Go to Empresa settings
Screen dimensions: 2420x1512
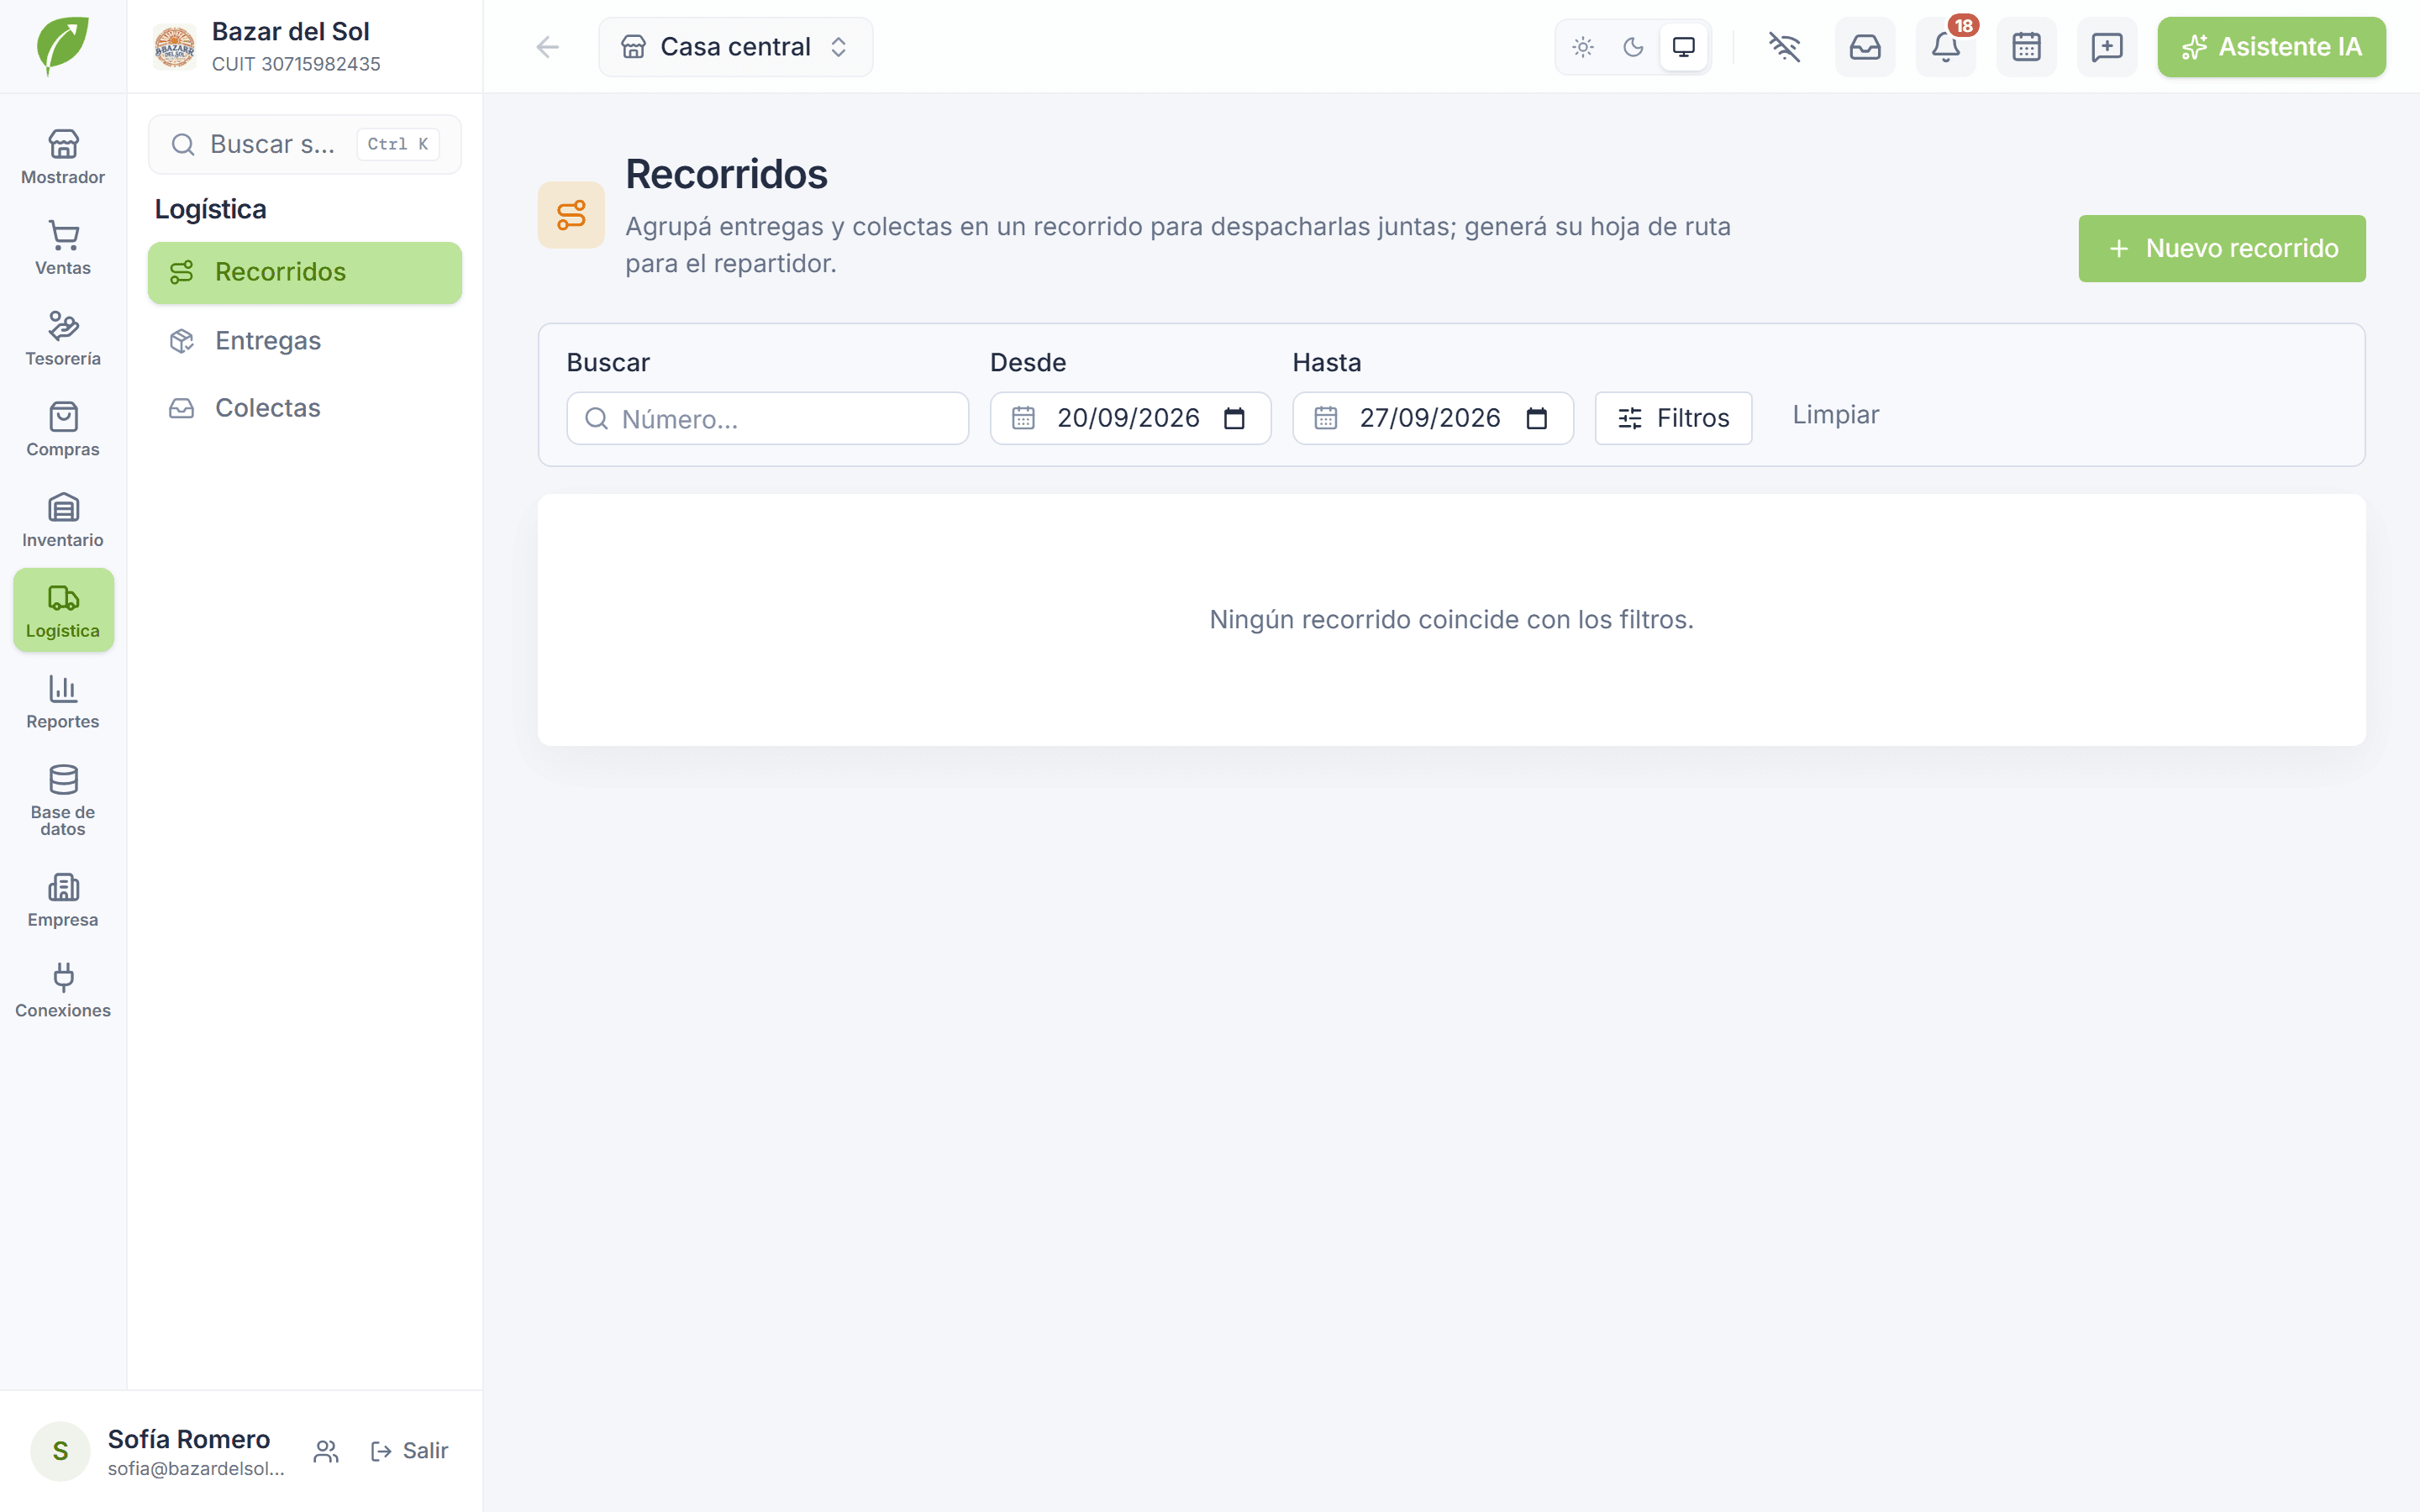[x=63, y=900]
